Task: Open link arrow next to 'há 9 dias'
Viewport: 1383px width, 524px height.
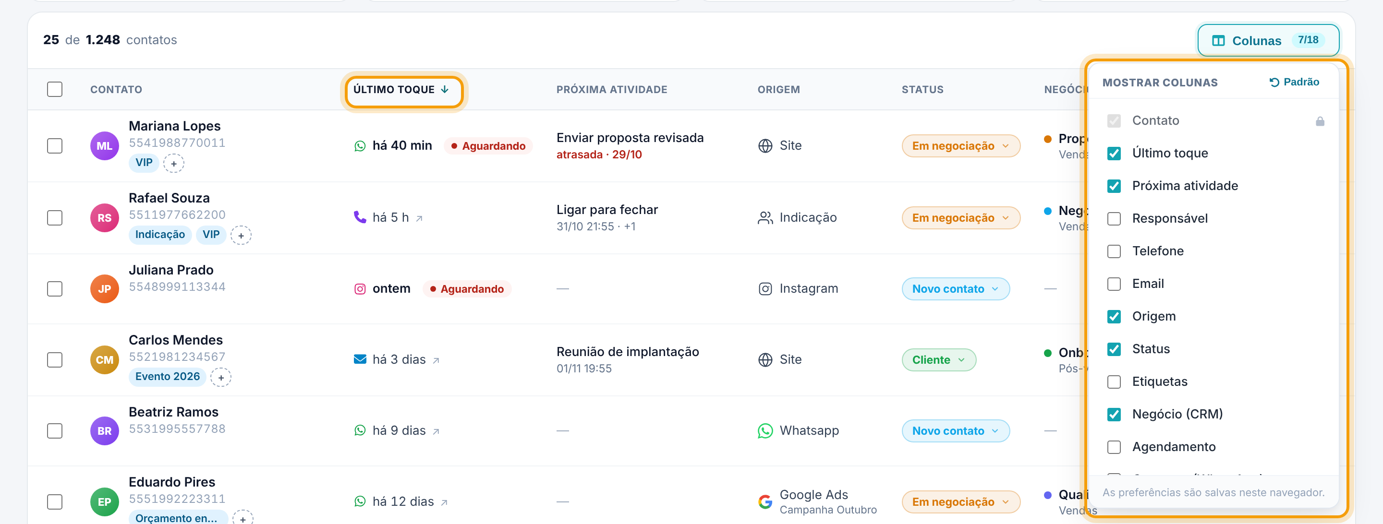Action: tap(436, 432)
